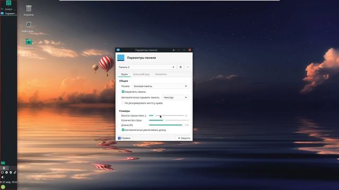Remove the panel with the minus button
339x190 pixels.
pos(188,67)
